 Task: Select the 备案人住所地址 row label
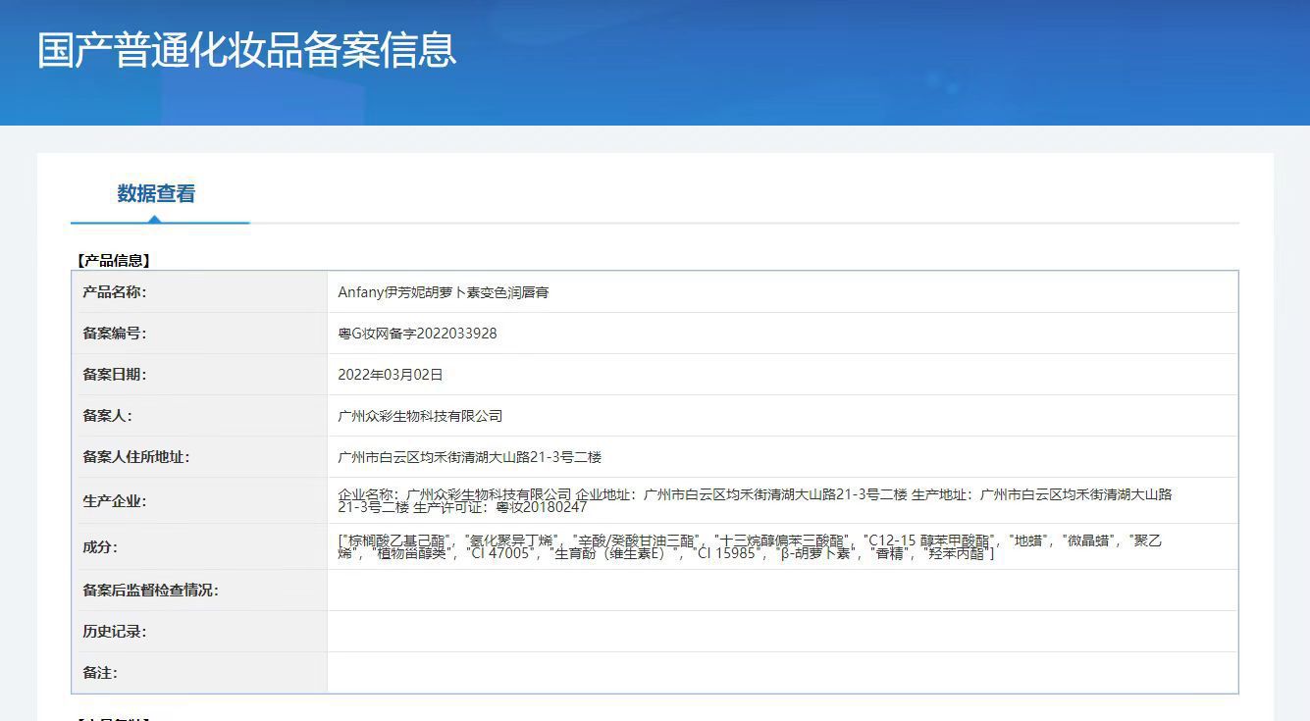point(135,457)
